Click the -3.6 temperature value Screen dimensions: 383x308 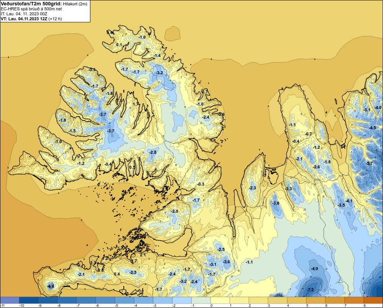click(226, 262)
